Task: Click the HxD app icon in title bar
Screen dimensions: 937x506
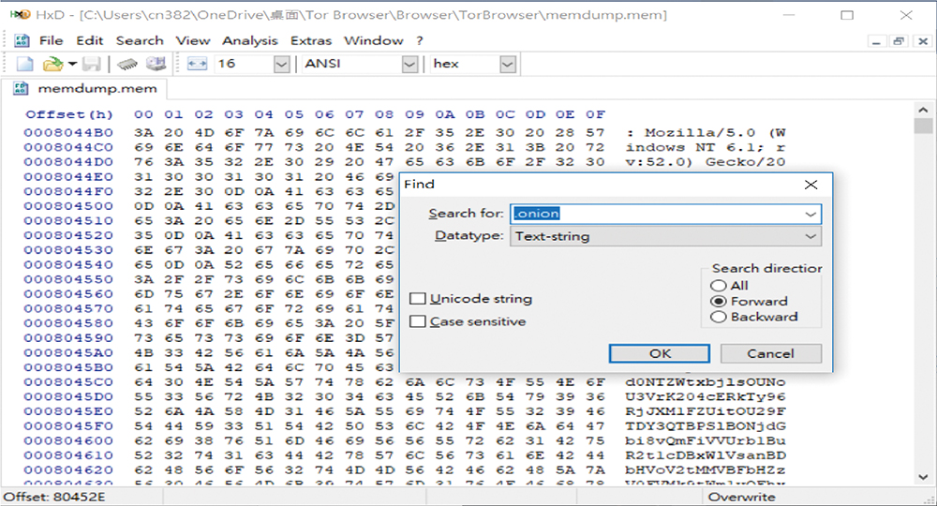Action: (20, 14)
